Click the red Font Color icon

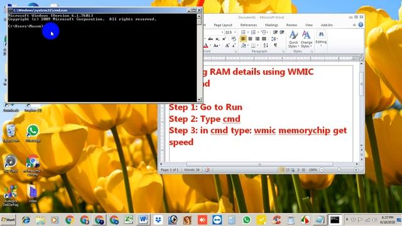[x=205, y=46]
